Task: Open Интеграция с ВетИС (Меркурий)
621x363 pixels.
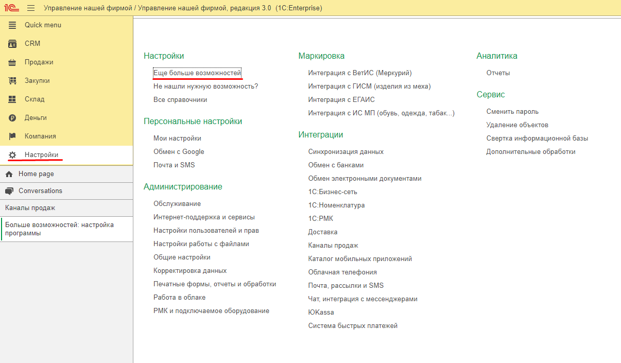Action: pyautogui.click(x=360, y=73)
